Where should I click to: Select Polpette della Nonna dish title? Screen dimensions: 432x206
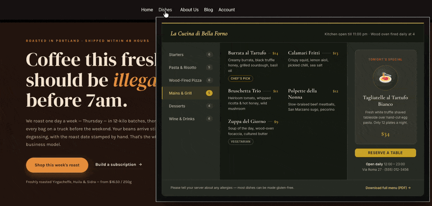coord(302,94)
